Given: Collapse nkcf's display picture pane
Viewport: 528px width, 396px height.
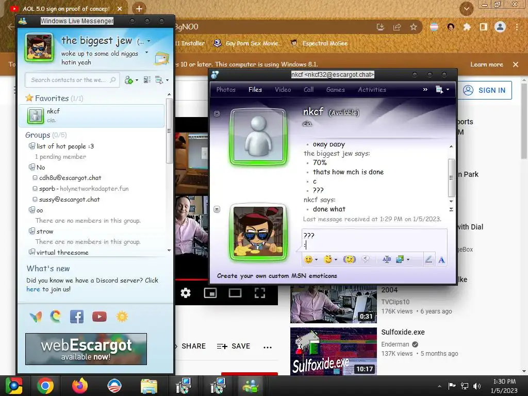Looking at the screenshot, I should (x=217, y=114).
